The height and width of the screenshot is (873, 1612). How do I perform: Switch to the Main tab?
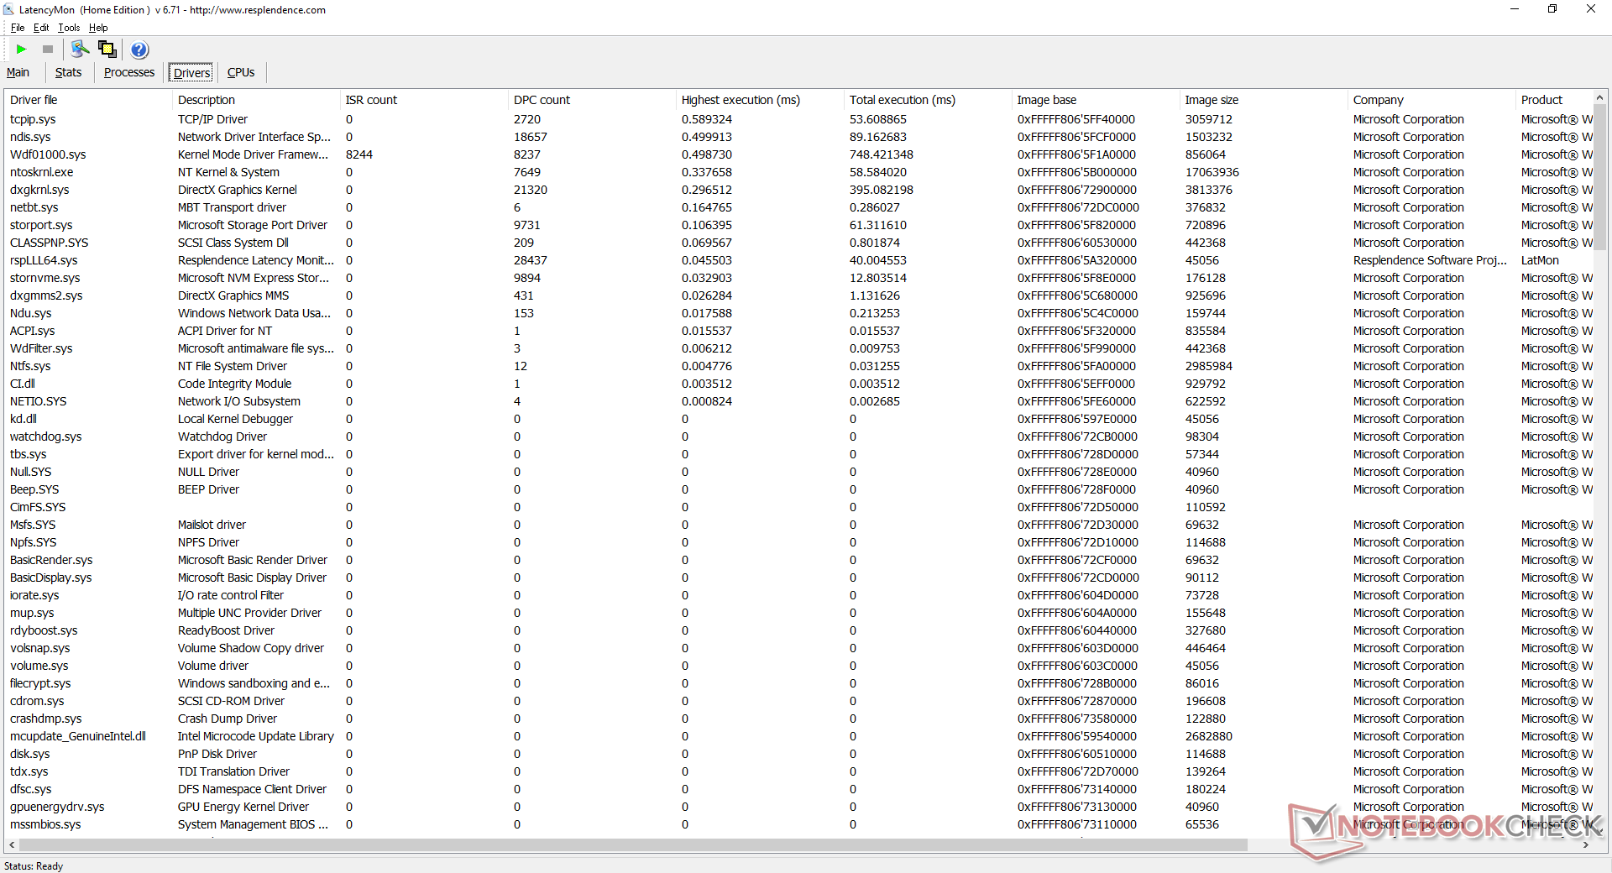(x=18, y=72)
